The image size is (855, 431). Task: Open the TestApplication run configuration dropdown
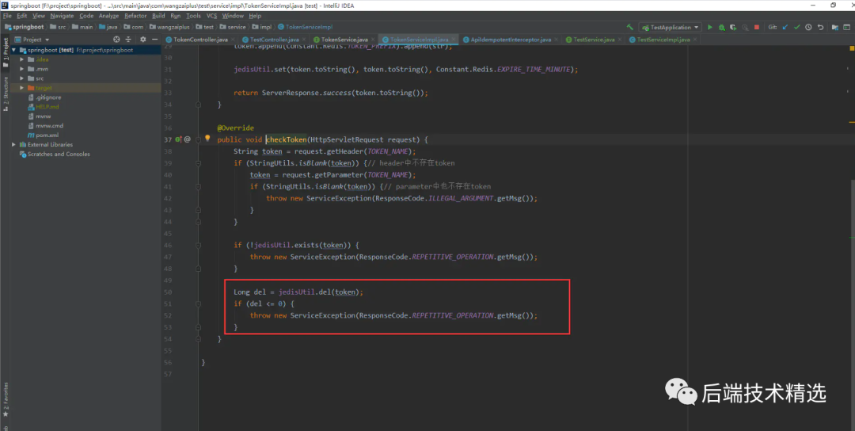[x=671, y=27]
